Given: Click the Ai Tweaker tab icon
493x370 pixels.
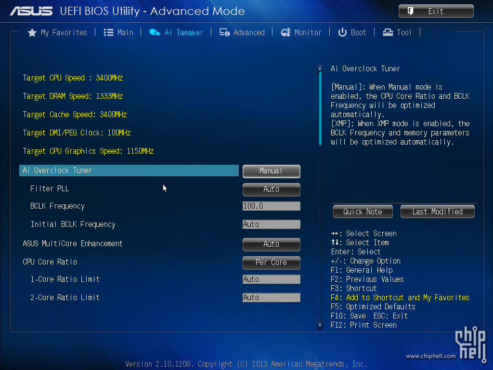Looking at the screenshot, I should [155, 32].
